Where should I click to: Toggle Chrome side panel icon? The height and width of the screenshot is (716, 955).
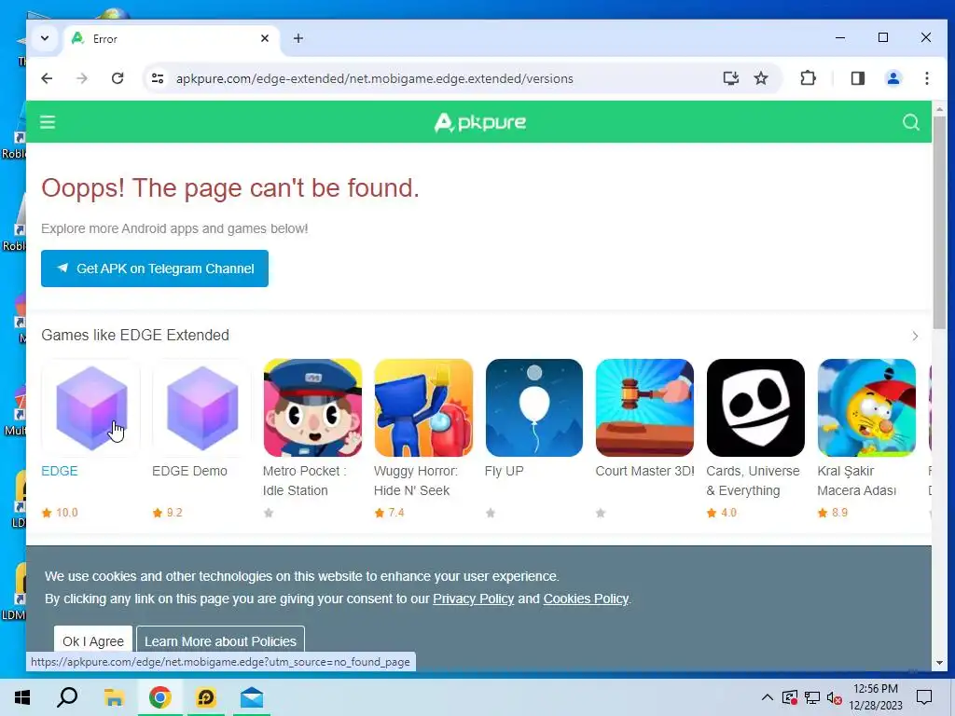(858, 78)
